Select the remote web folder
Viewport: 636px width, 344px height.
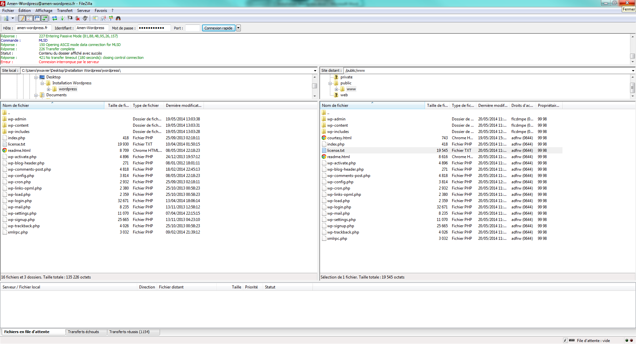pyautogui.click(x=344, y=95)
